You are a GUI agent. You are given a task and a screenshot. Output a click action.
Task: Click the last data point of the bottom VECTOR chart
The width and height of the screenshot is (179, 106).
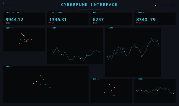coord(173,94)
